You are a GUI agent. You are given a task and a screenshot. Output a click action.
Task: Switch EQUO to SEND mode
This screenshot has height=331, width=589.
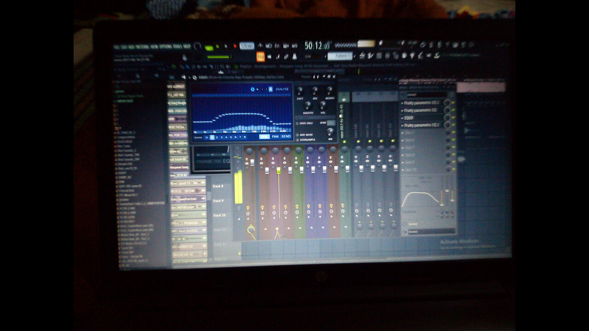pos(286,137)
